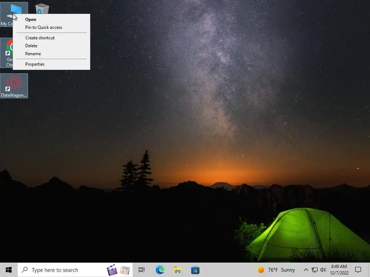Click the taskbar search box

pos(75,270)
